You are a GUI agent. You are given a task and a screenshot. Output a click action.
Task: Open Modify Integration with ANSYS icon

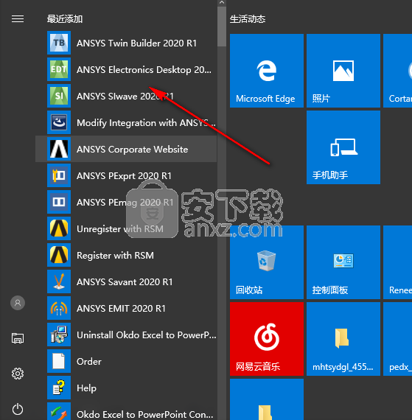point(59,122)
